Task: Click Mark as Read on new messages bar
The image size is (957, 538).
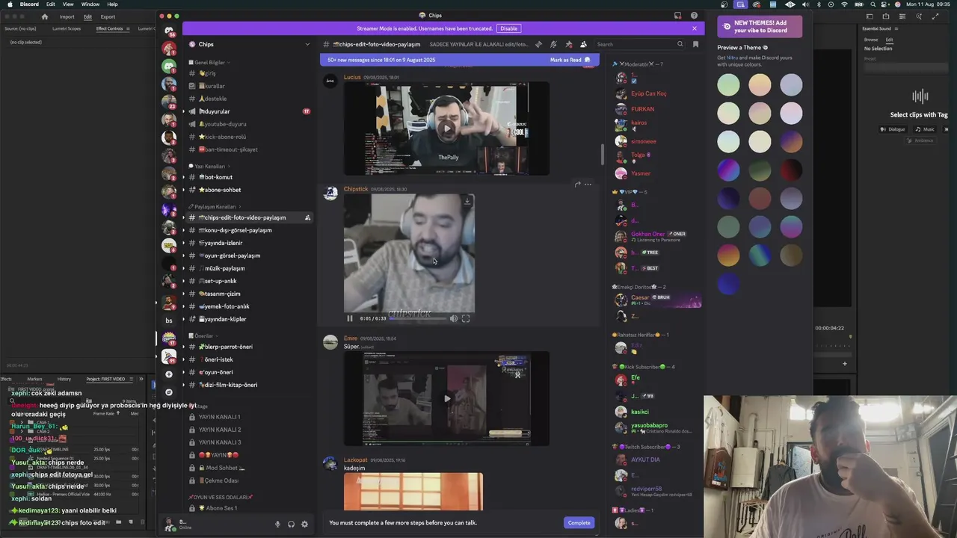Action: [570, 60]
